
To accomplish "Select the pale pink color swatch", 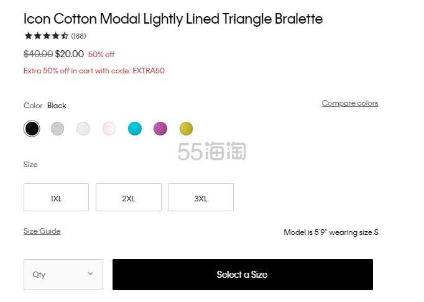I will click(109, 129).
